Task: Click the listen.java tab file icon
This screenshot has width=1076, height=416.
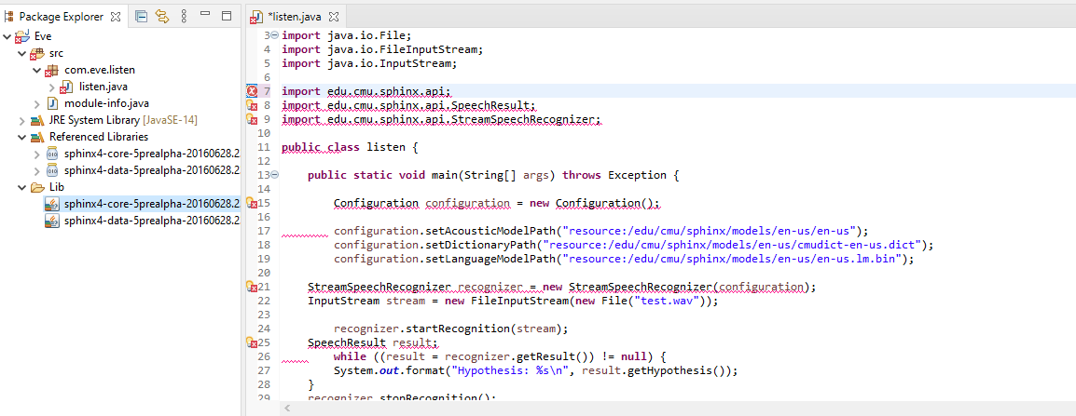Action: (x=258, y=17)
